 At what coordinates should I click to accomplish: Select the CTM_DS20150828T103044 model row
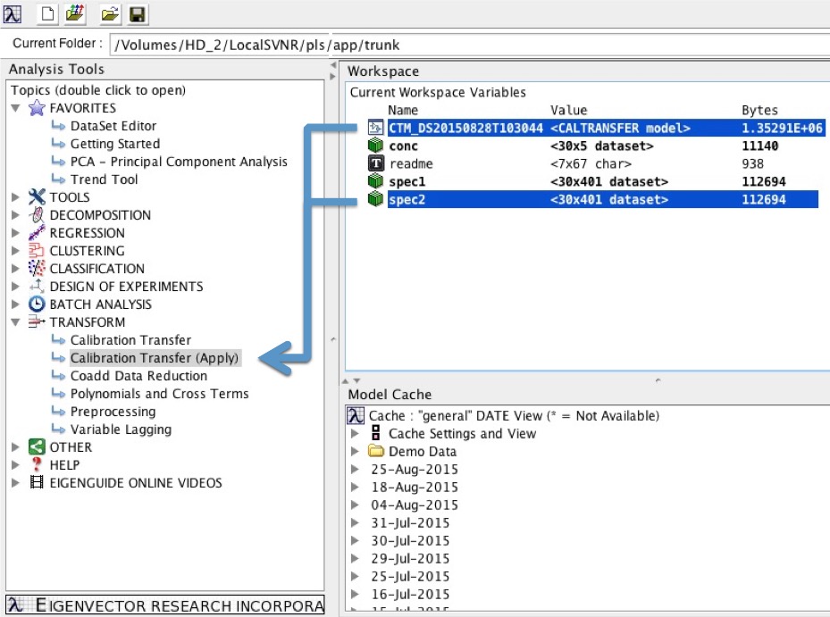(465, 129)
